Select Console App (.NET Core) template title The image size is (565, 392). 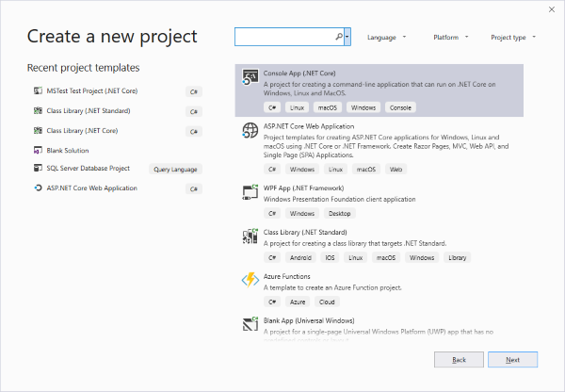pyautogui.click(x=299, y=73)
